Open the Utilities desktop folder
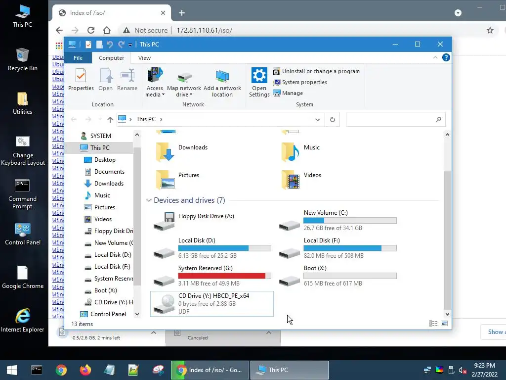506x380 pixels. point(22,103)
